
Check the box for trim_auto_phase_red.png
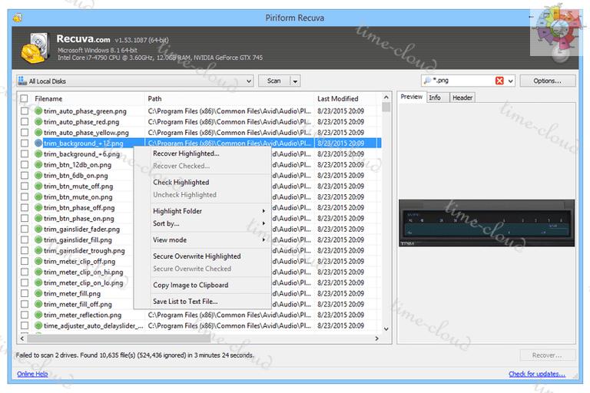click(25, 122)
